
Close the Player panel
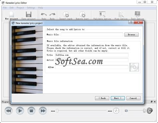[155, 102]
